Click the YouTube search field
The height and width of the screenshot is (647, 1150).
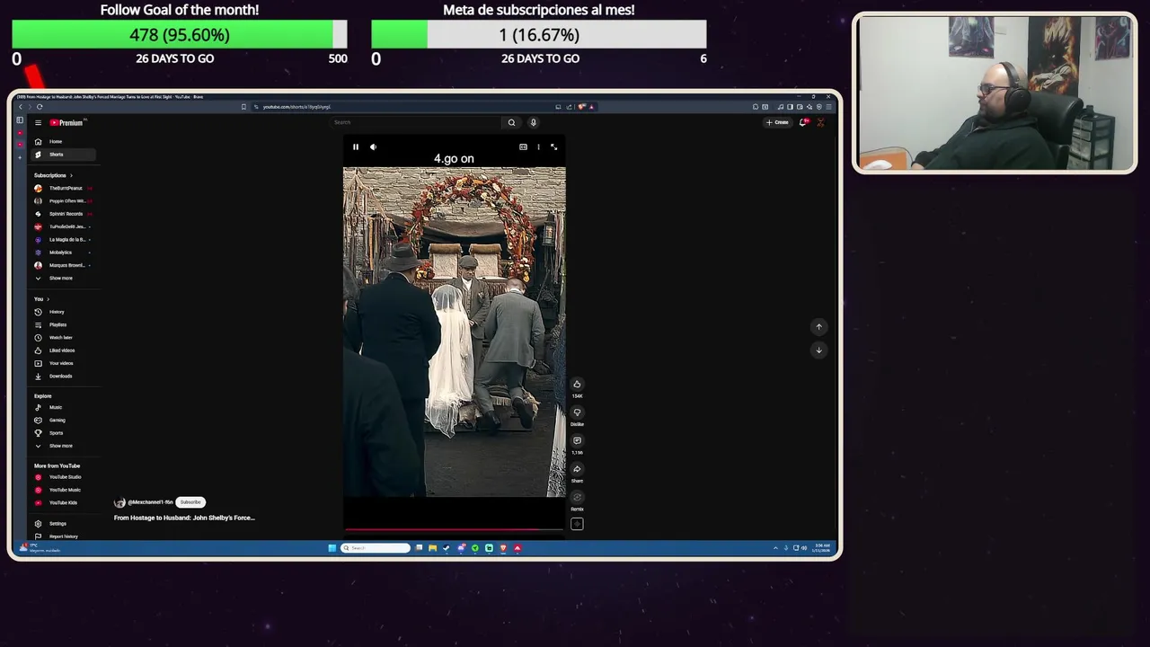(x=416, y=122)
